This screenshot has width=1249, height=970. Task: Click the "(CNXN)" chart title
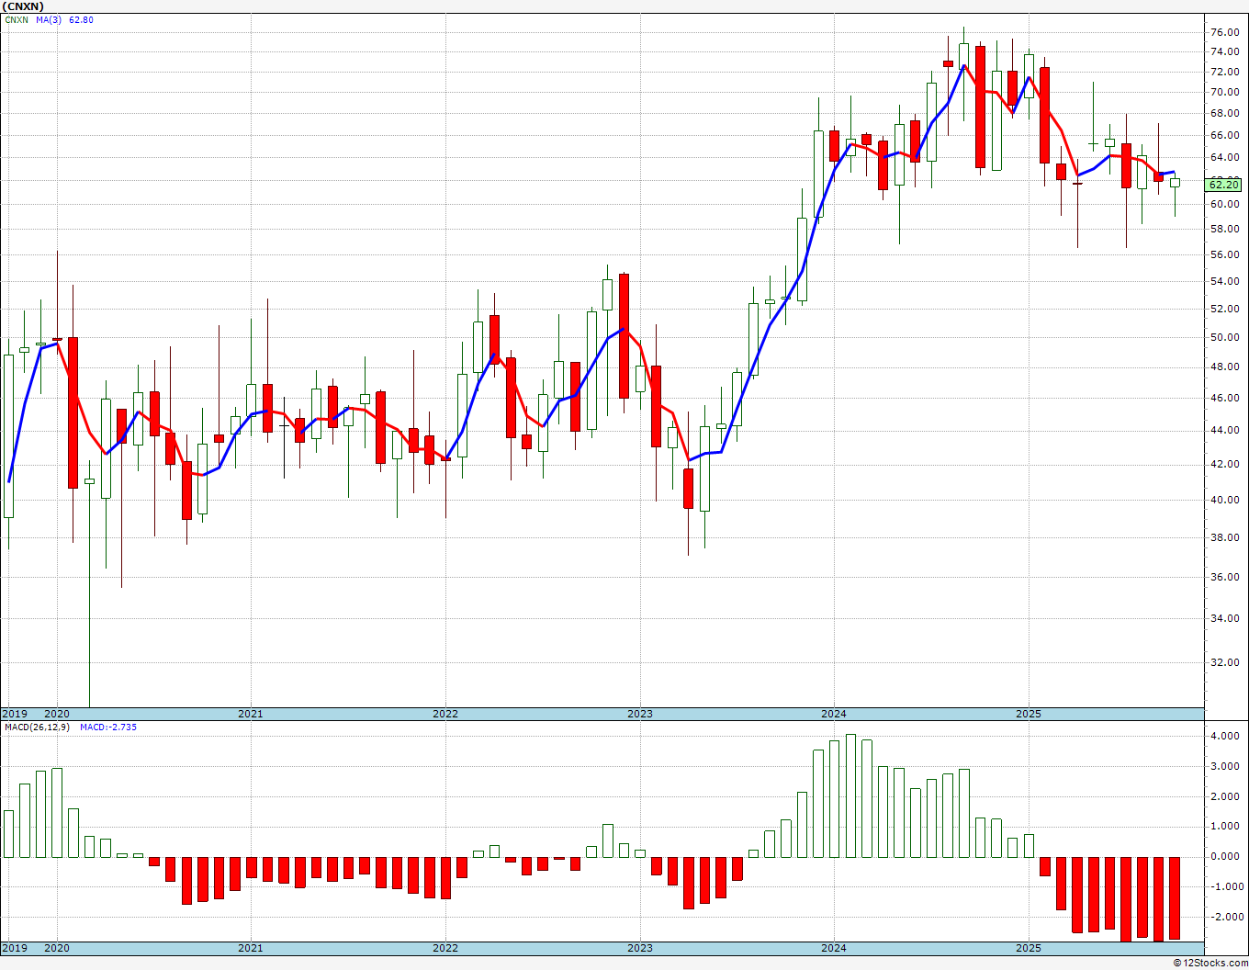tap(23, 6)
